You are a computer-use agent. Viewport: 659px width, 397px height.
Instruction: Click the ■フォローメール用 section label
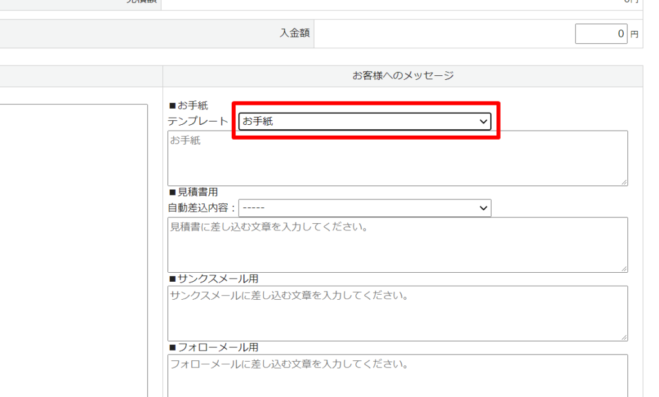pos(214,347)
